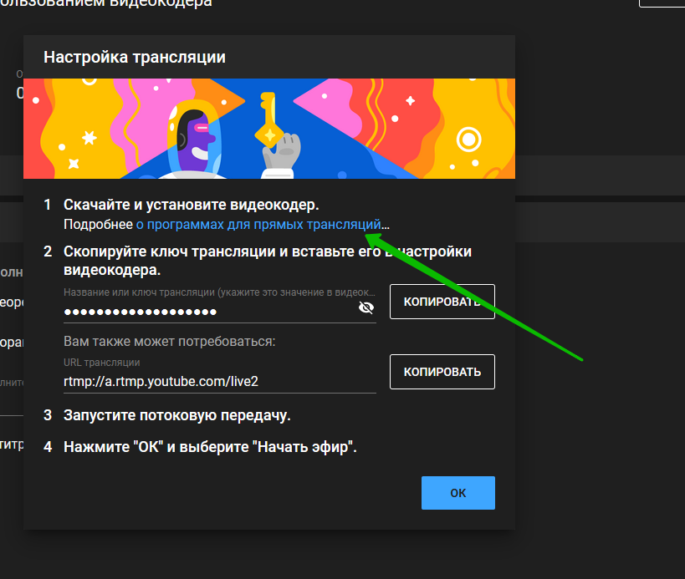Click the "URL трансляции" field label

tap(102, 363)
